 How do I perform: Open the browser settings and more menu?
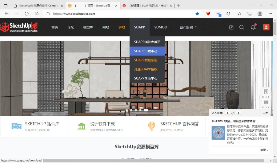270,14
